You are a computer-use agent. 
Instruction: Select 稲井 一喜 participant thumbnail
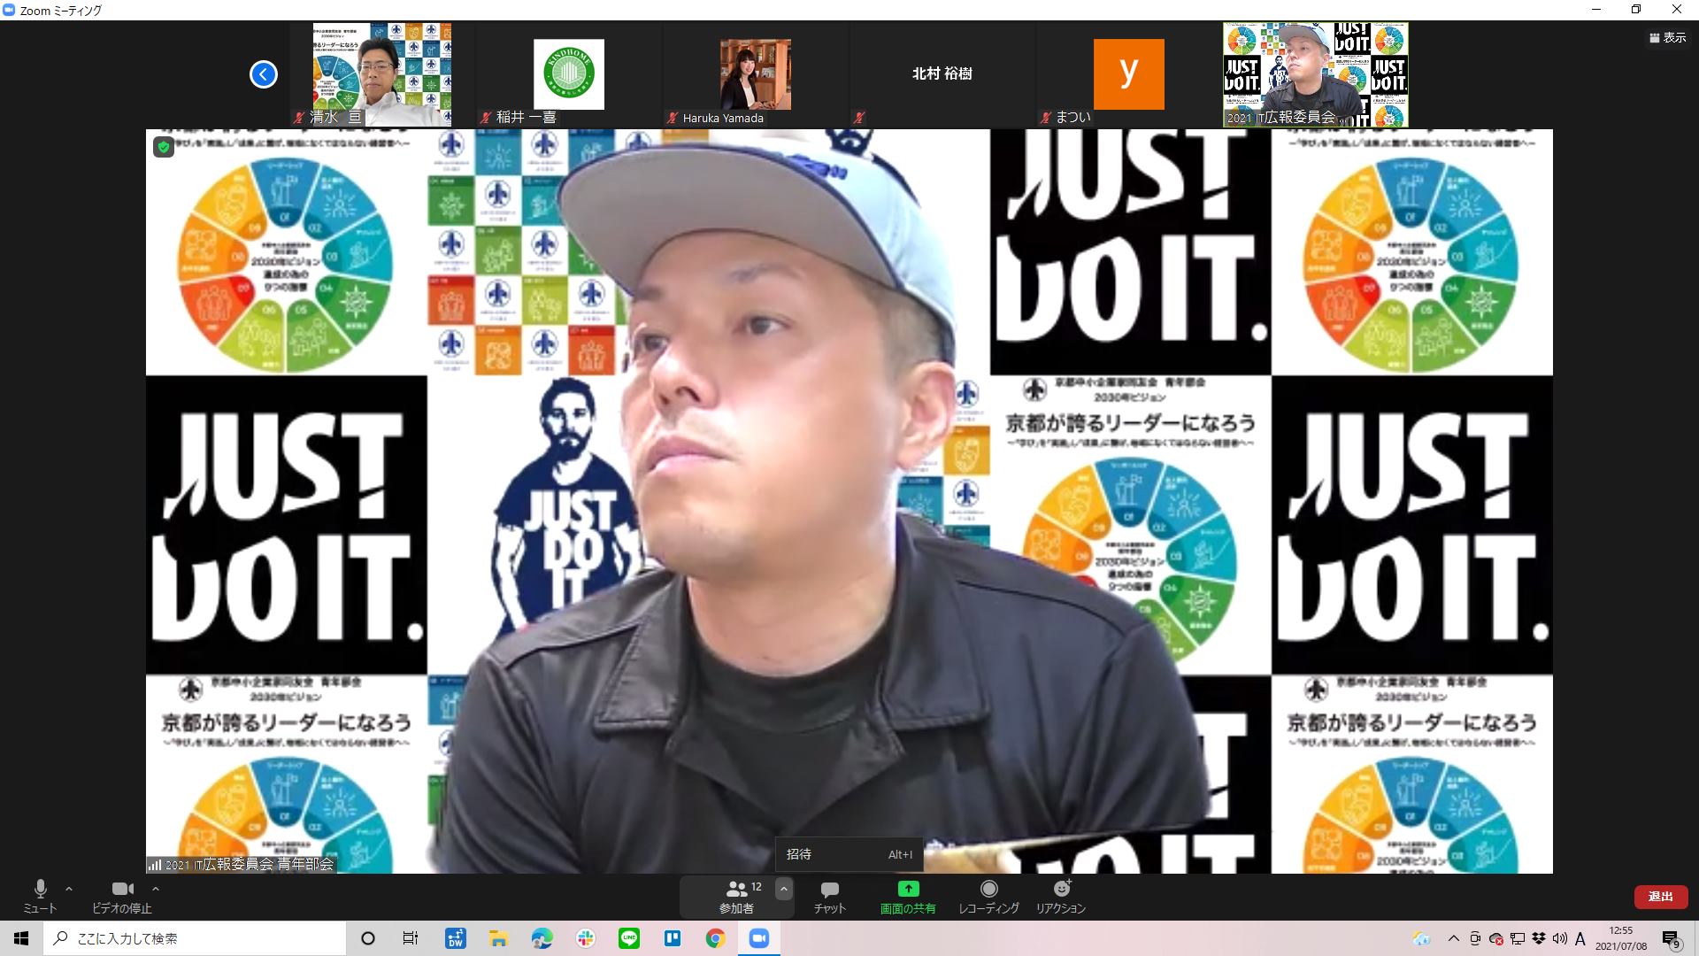(569, 74)
